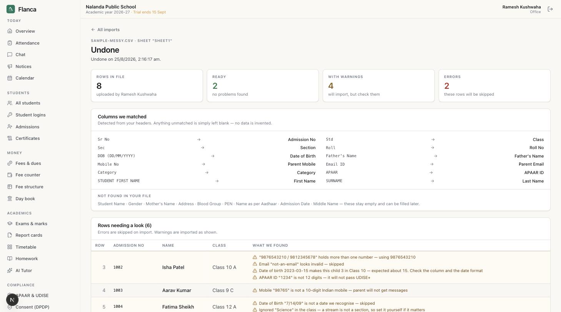The height and width of the screenshot is (312, 561).
Task: Click the Trial ends 15 Sept notice
Action: 150,12
